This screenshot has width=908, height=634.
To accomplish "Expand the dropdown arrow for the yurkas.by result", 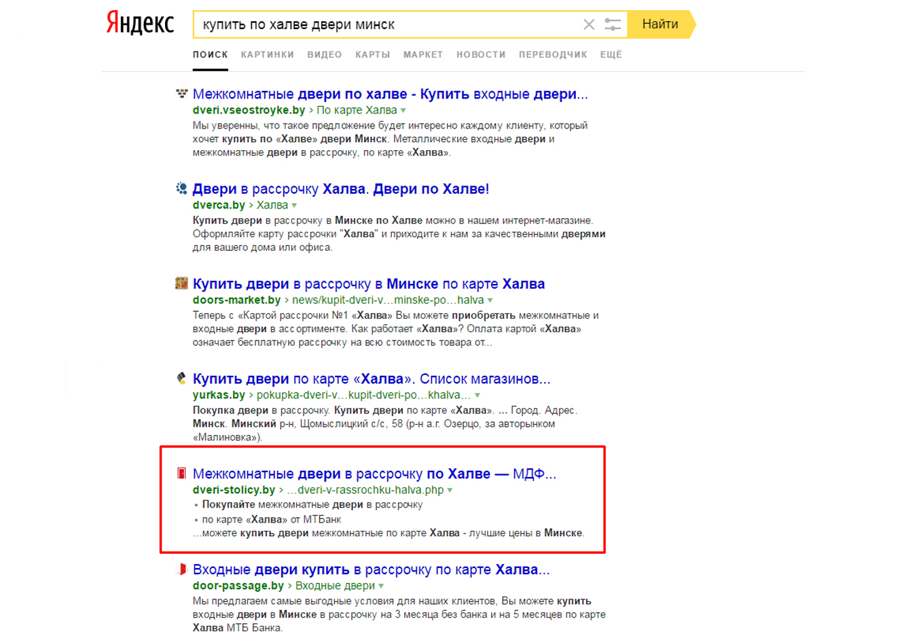I will 477,395.
